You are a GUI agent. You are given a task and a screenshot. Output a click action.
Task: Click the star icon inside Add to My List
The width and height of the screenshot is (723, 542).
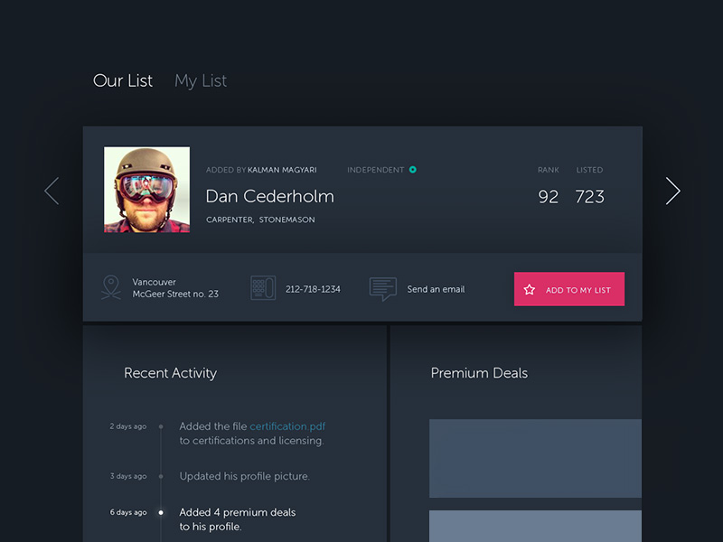(x=531, y=288)
